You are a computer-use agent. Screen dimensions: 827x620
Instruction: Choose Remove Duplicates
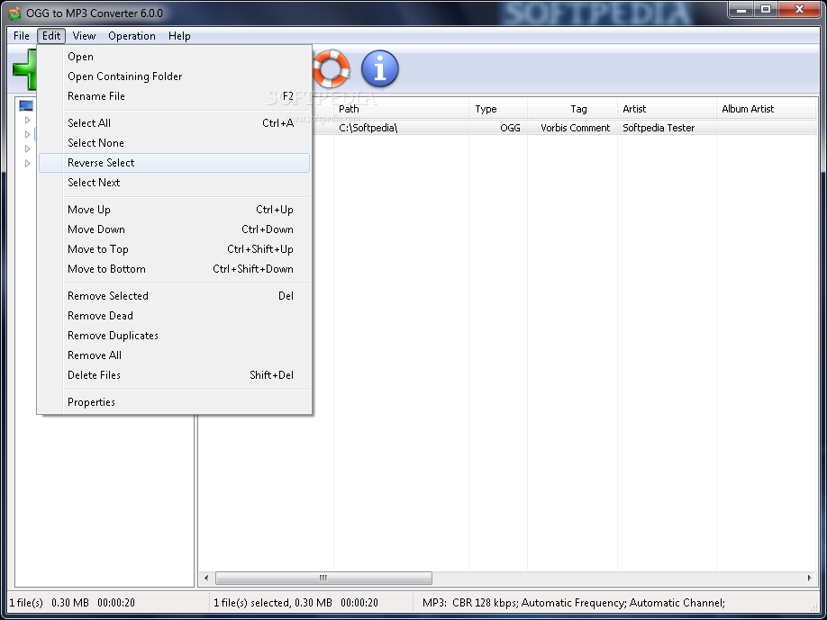pos(174,335)
